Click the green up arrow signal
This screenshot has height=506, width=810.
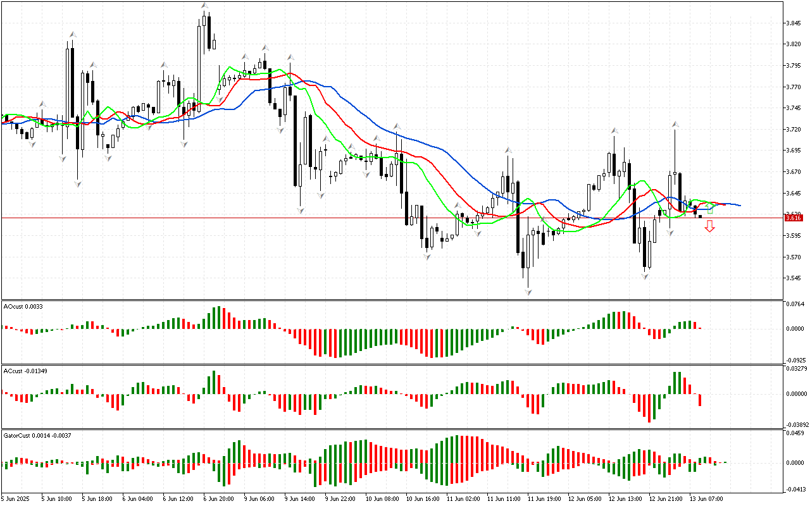pyautogui.click(x=710, y=207)
